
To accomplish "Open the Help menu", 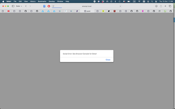I will [67, 2].
